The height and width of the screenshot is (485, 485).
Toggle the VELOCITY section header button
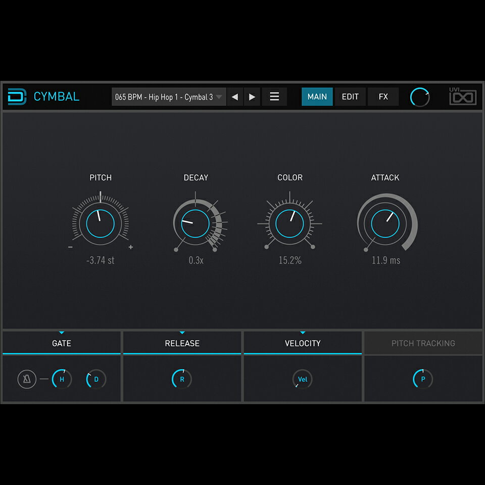coord(303,344)
